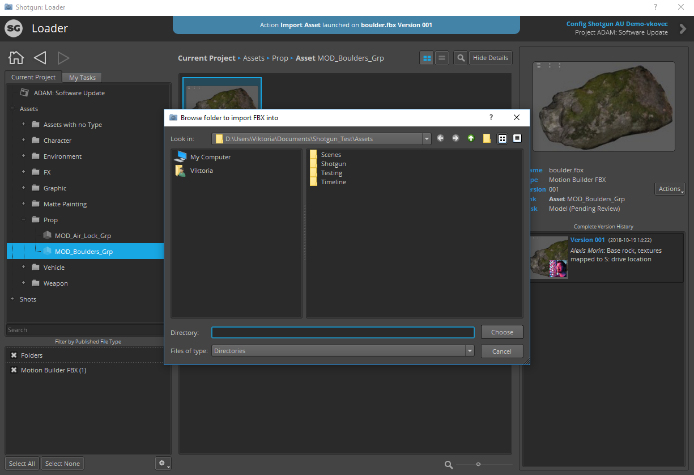This screenshot has width=694, height=475.
Task: Go to parent directory with green arrow
Action: 471,138
